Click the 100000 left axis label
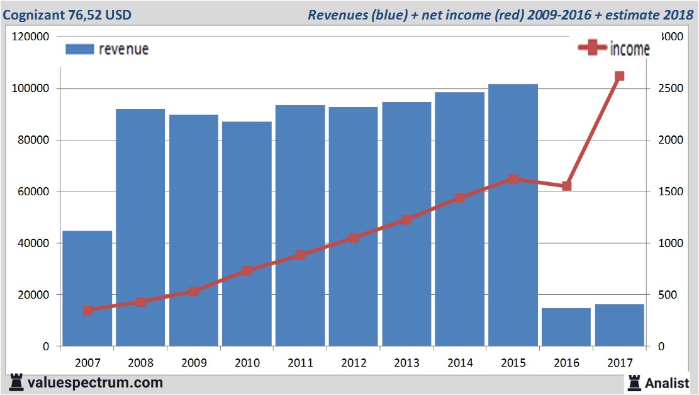The image size is (699, 395). [30, 88]
